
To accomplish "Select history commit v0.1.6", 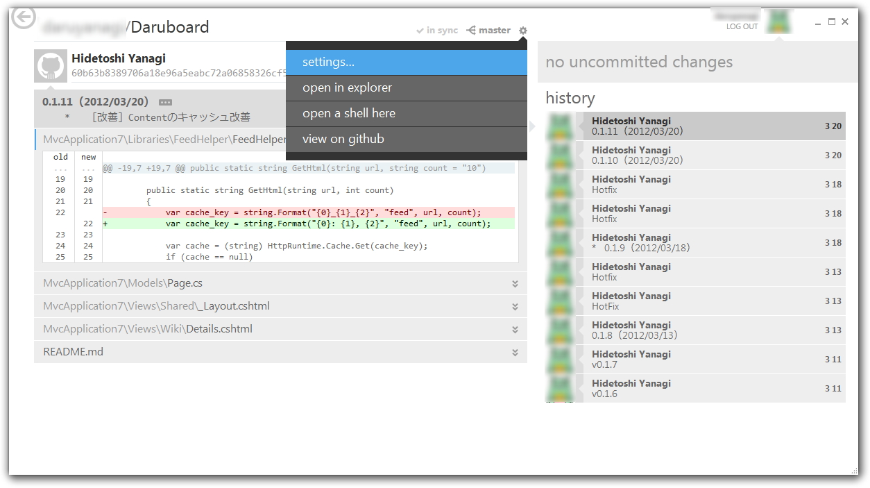I will point(696,389).
